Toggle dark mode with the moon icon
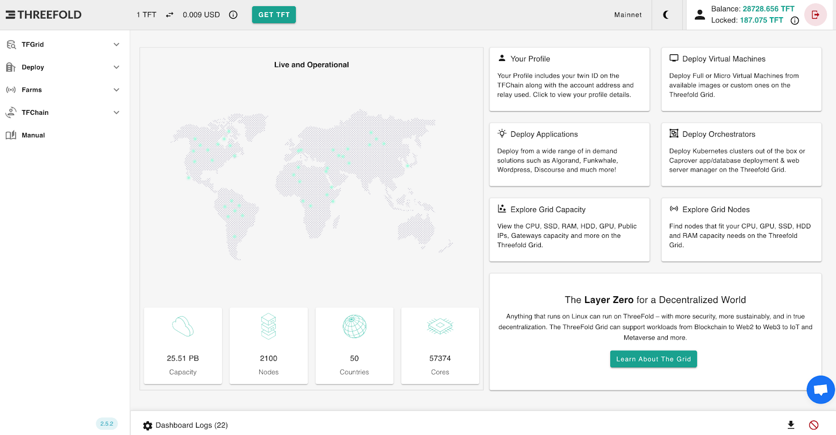836x435 pixels. 666,15
